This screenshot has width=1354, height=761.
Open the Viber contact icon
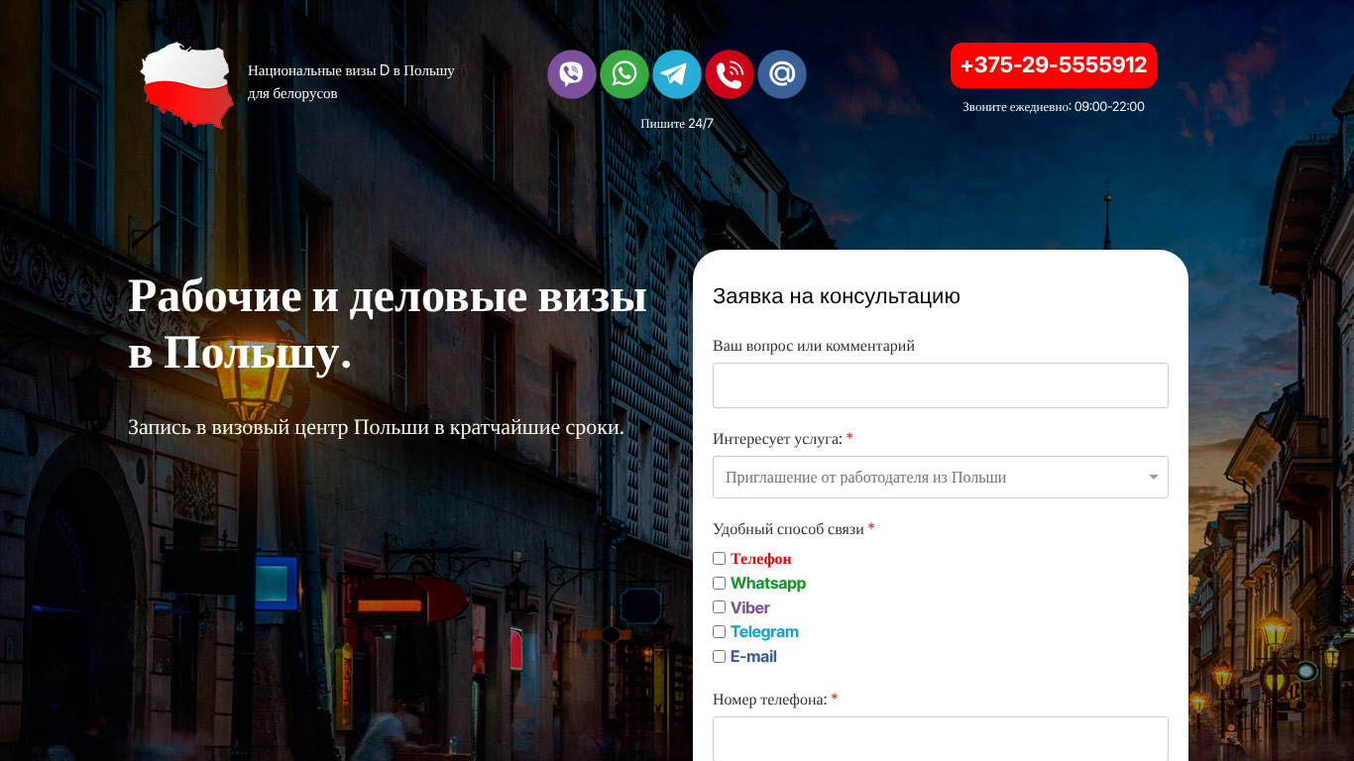tap(572, 74)
